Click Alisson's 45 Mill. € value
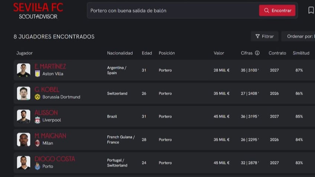The image size is (315, 177). pyautogui.click(x=222, y=117)
